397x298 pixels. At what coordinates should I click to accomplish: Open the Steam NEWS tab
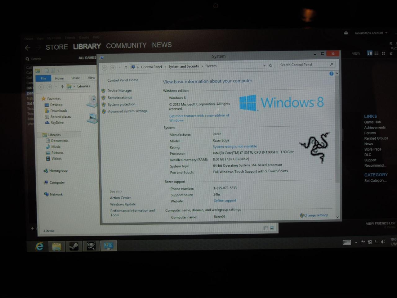tap(162, 45)
